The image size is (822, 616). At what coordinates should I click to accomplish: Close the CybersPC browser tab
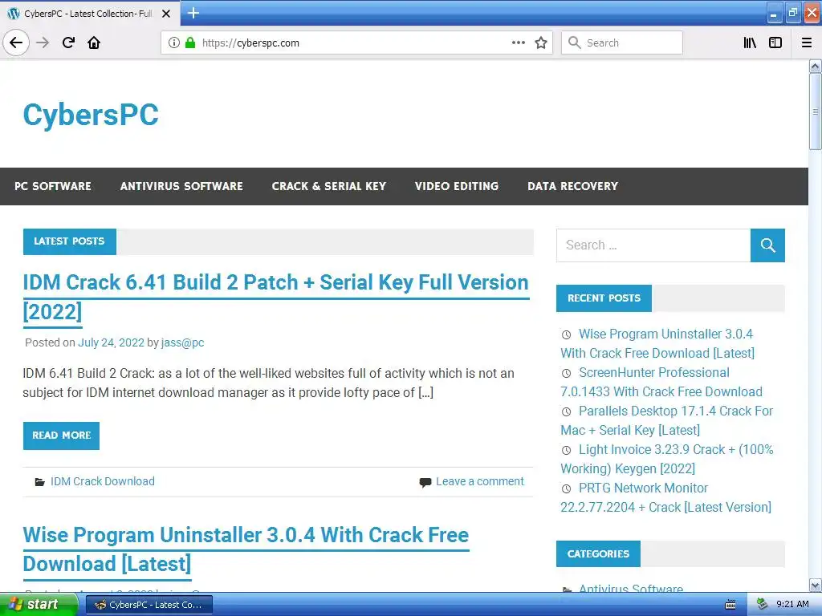(x=166, y=14)
